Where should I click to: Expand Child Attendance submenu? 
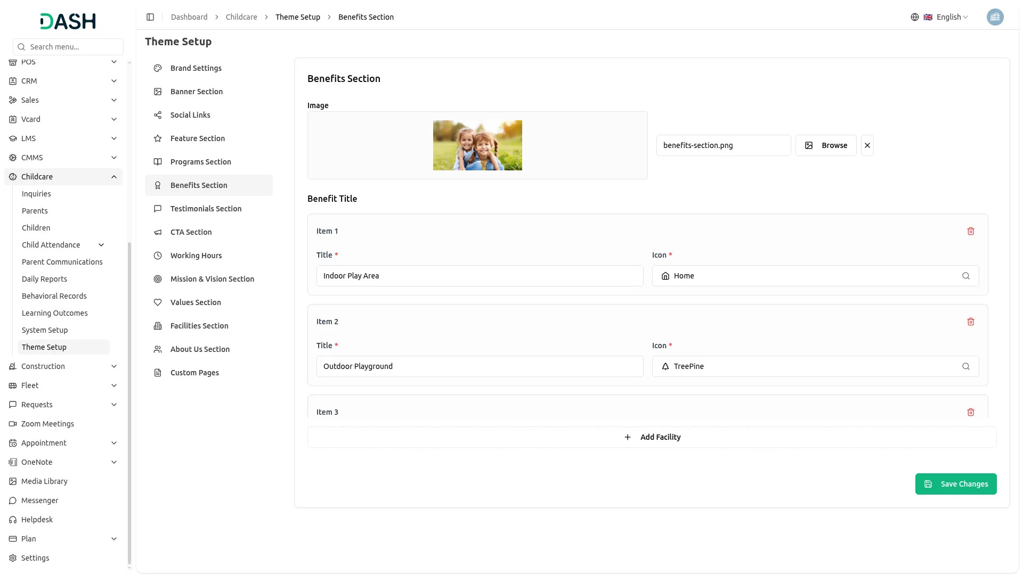coord(101,245)
